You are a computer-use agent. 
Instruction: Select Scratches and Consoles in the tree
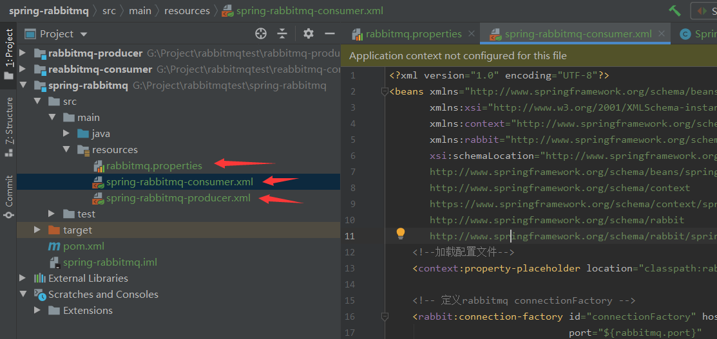click(x=103, y=294)
